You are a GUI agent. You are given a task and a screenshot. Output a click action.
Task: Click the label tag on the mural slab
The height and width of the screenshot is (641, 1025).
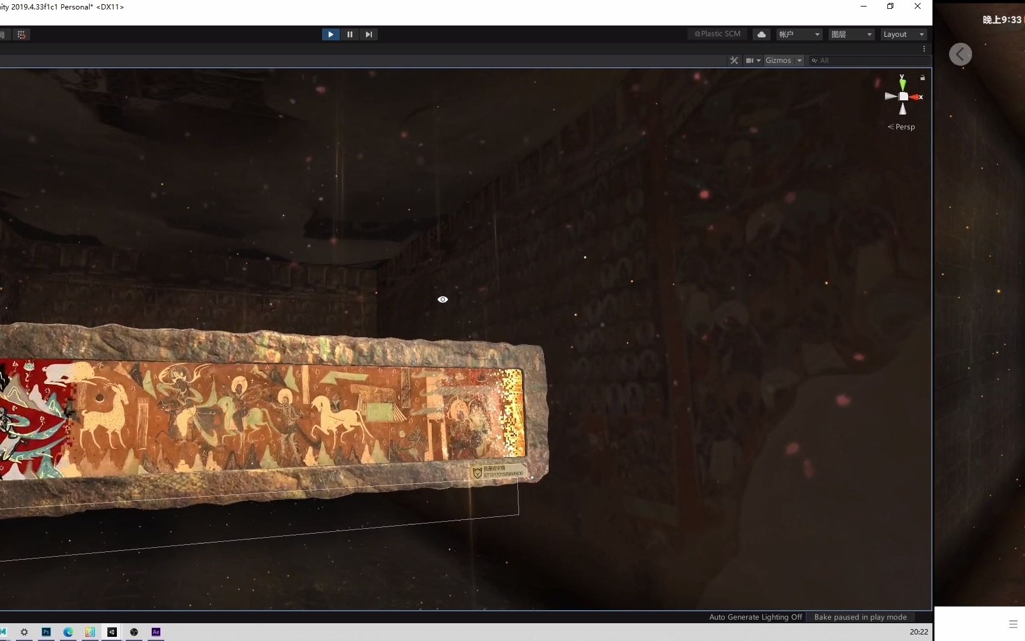tap(498, 472)
